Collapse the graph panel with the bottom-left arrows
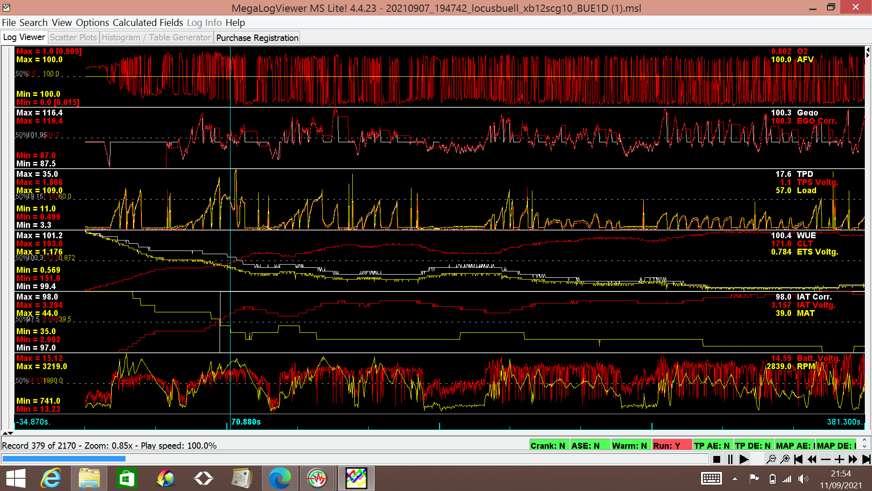This screenshot has height=491, width=872. click(7, 433)
